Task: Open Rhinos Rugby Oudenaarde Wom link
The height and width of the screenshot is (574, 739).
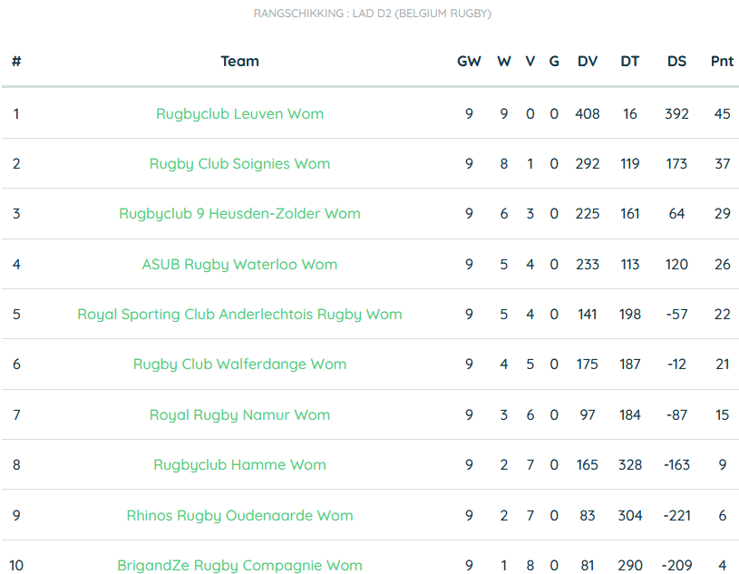Action: click(239, 516)
